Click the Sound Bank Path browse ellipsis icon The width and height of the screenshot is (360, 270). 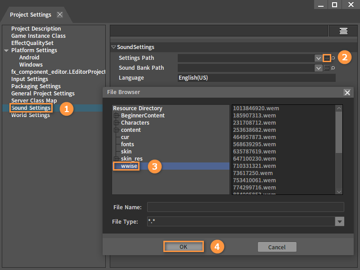(327, 68)
